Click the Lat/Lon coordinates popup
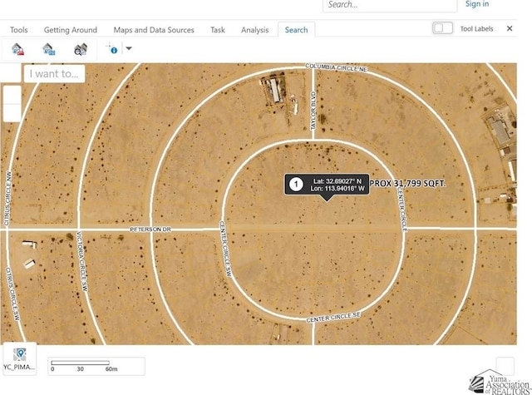The height and width of the screenshot is (395, 532). (x=327, y=185)
